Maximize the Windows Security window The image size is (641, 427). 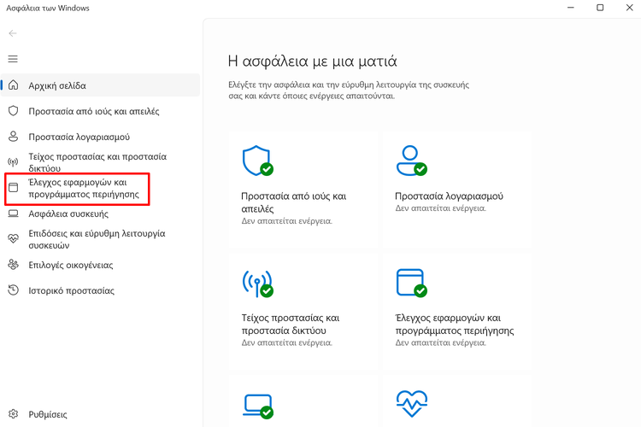coord(600,8)
